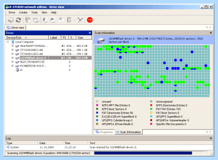Image resolution: width=218 pixels, height=160 pixels.
Task: Click the Text column header in Log
Action: coord(150,143)
